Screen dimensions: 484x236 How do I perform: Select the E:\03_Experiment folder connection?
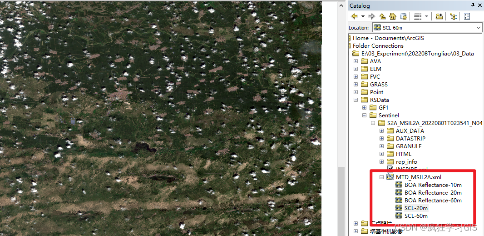click(x=417, y=54)
